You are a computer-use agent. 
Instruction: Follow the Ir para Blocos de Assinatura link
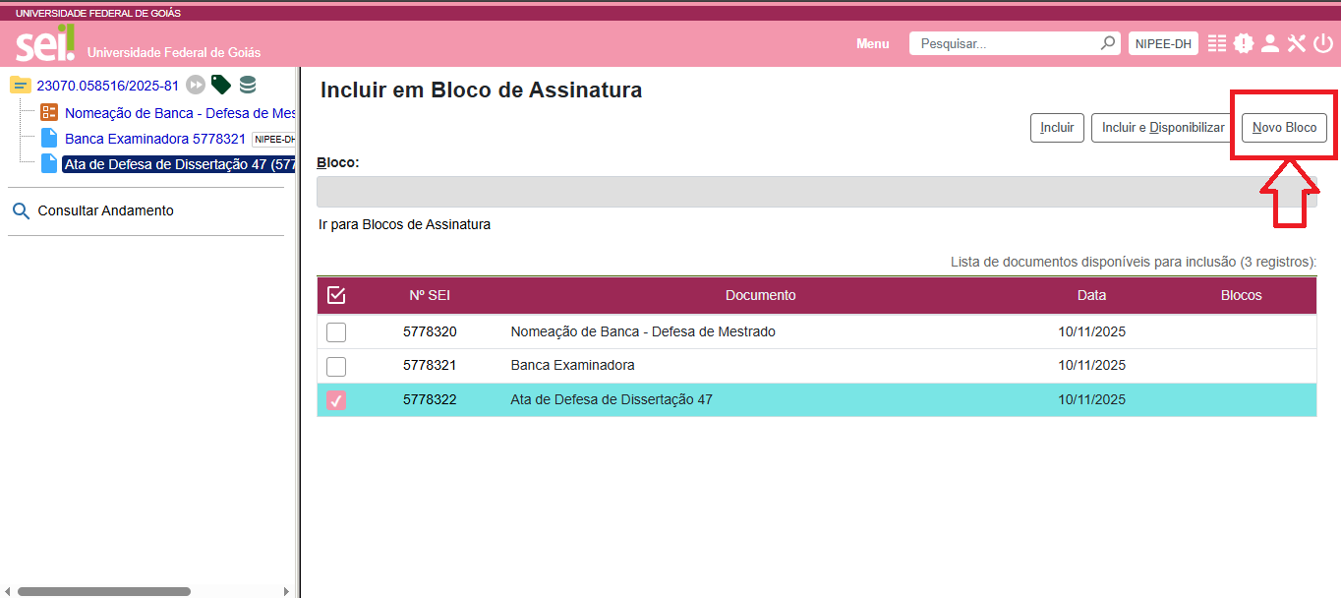(404, 224)
